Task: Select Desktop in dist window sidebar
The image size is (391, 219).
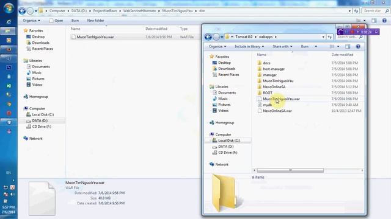Action: tap(38, 36)
